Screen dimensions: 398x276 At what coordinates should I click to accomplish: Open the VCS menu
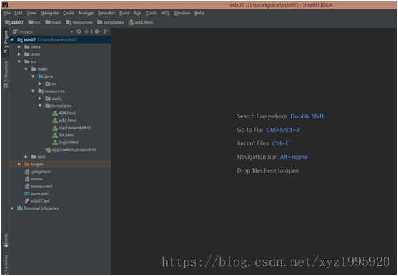[x=166, y=13]
